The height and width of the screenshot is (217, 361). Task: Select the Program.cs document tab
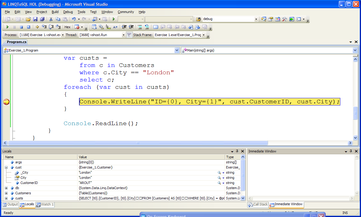point(16,42)
